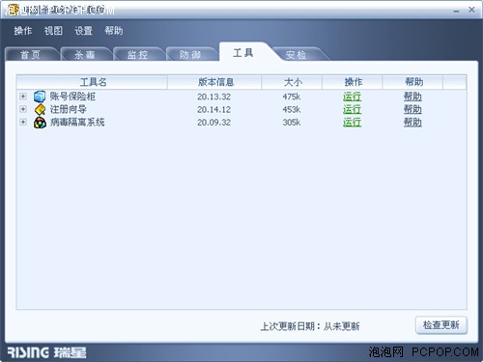Viewport: 483px width, 362px height.
Task: Select the 账号保险柜 tool name
Action: click(x=72, y=97)
